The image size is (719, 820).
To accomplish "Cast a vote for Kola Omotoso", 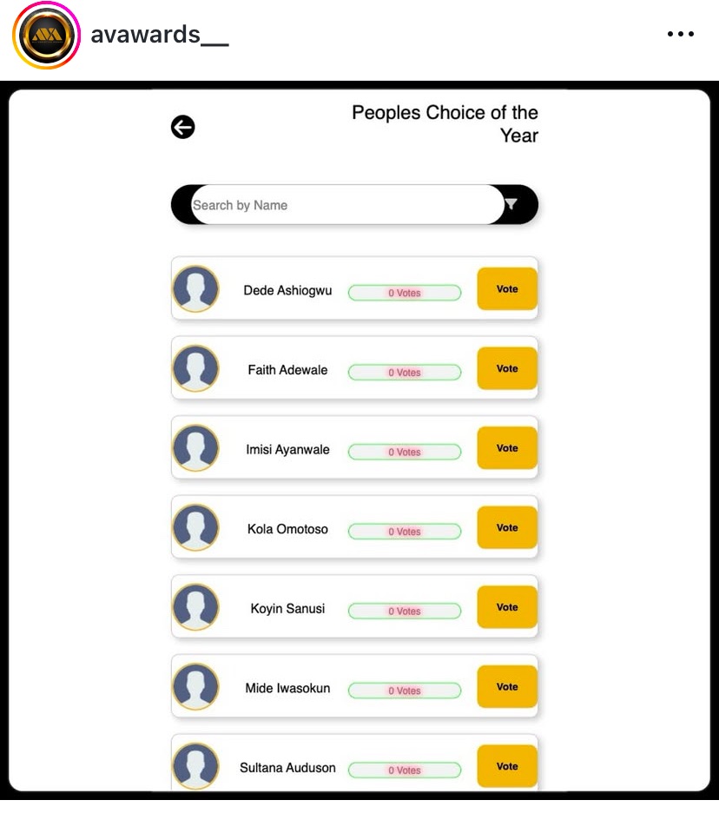I will coord(507,528).
